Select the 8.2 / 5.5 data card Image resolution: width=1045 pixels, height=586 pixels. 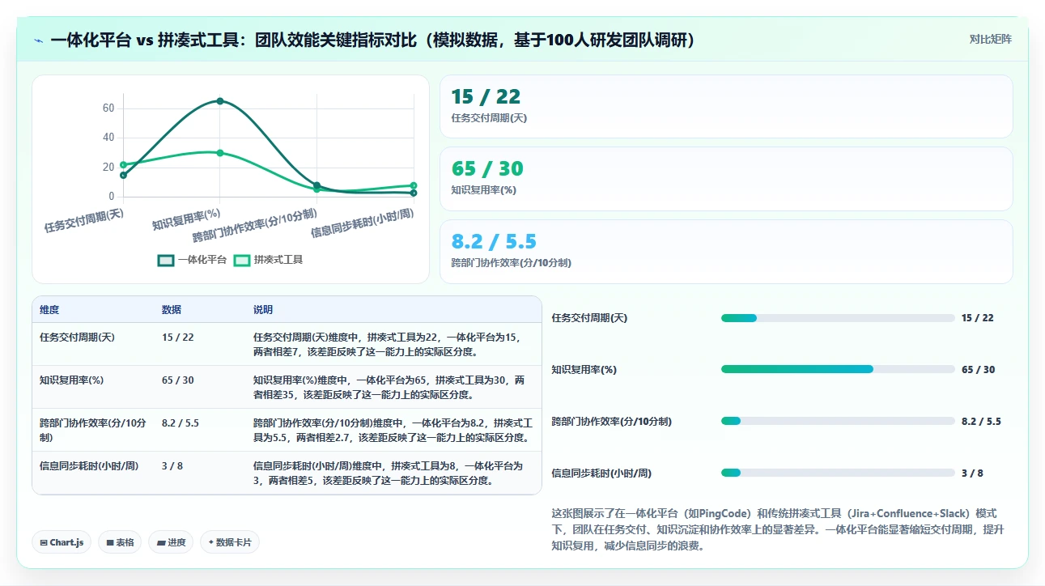[726, 252]
